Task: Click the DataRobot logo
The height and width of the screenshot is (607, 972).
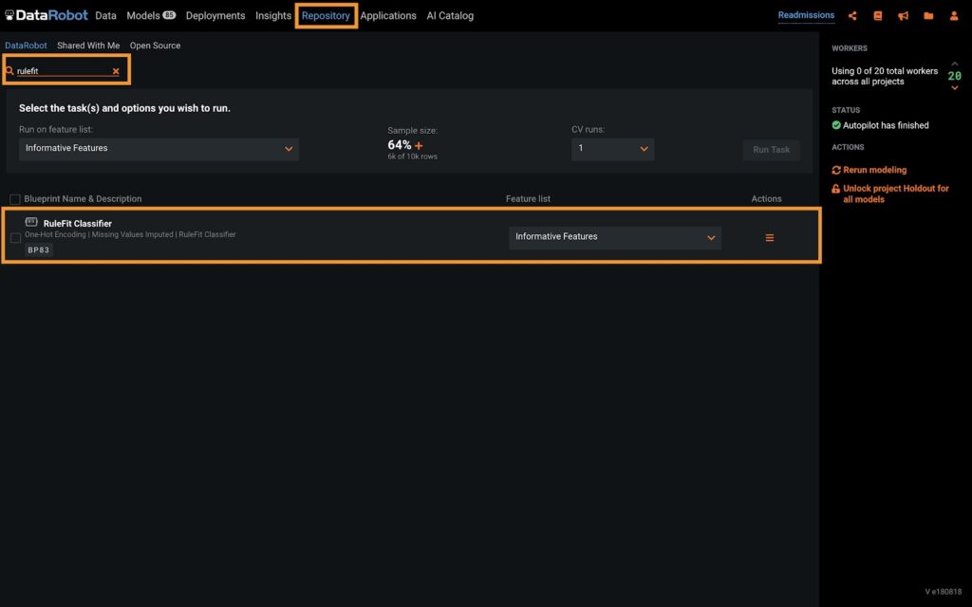Action: tap(47, 15)
